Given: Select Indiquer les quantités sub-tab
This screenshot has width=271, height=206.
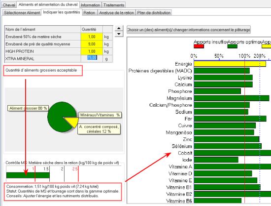Looking at the screenshot, I should (x=62, y=12).
